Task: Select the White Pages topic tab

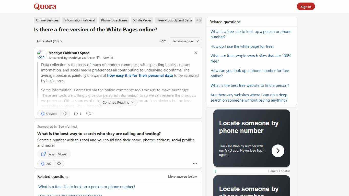Action: [x=142, y=20]
